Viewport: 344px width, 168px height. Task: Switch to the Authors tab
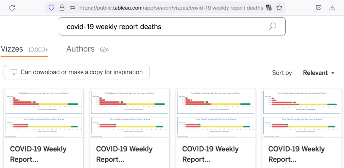tap(80, 49)
